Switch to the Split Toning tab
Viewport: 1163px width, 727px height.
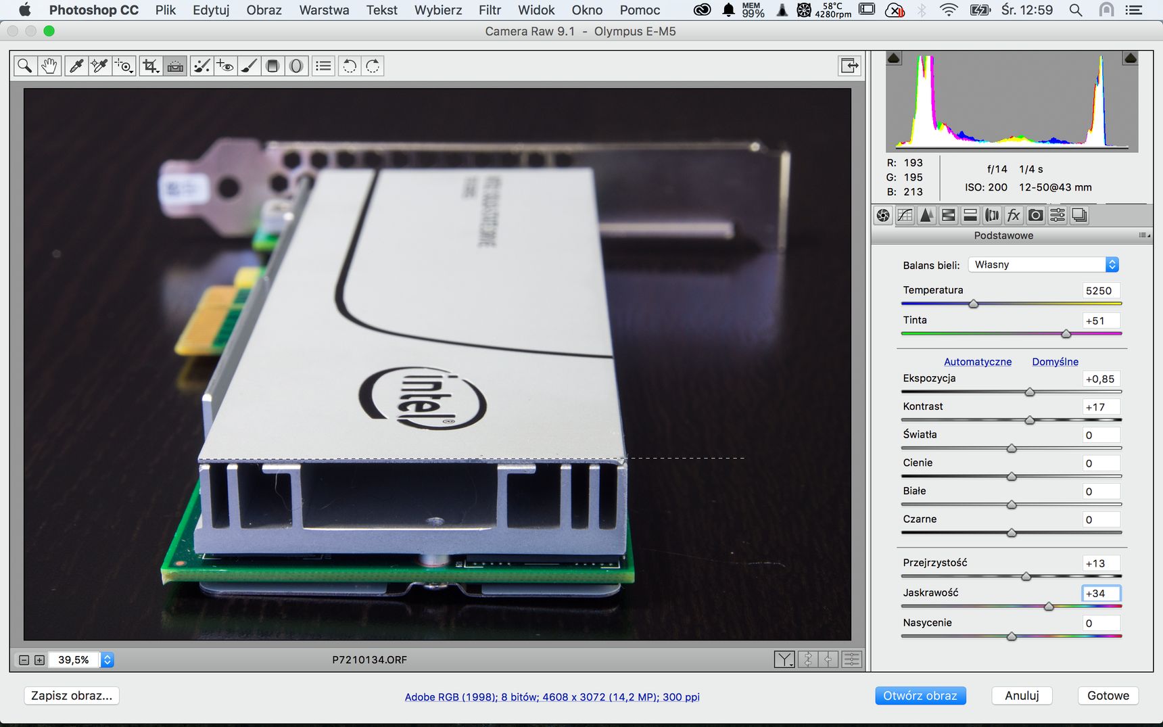click(970, 216)
